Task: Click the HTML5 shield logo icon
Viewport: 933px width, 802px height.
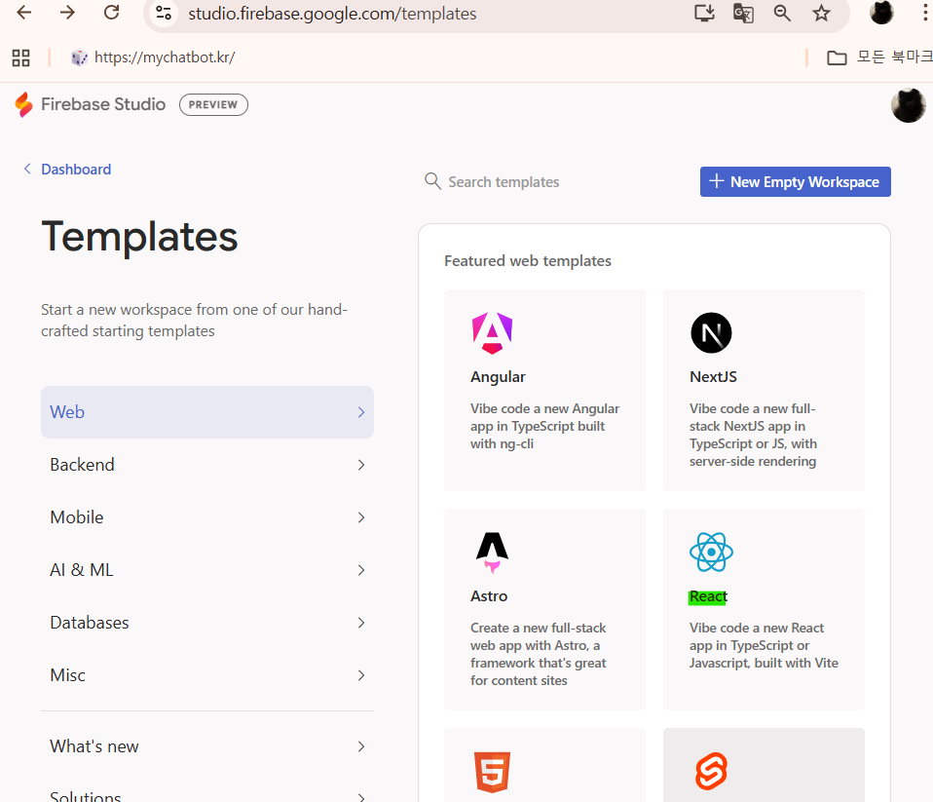Action: coord(492,772)
